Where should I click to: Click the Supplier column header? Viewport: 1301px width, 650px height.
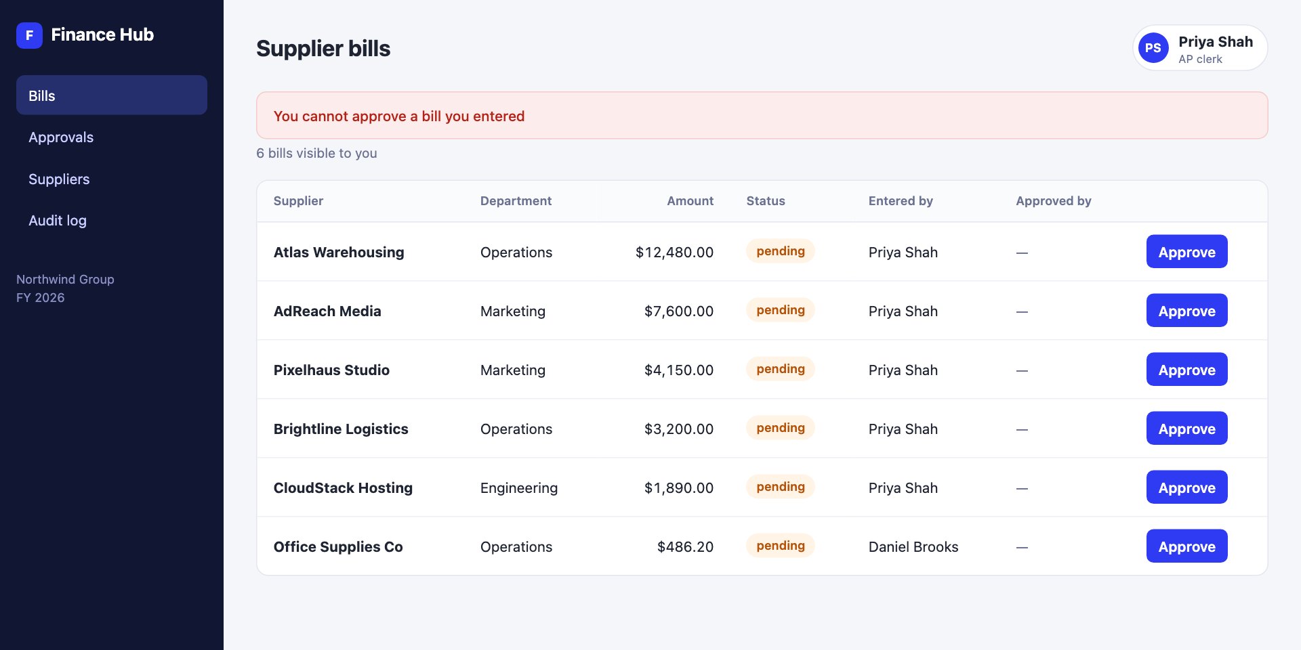[x=298, y=201]
